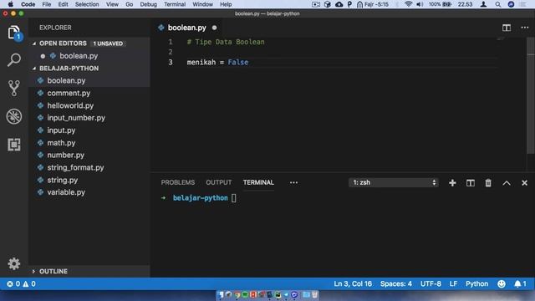Open battery status in menu bar
The height and width of the screenshot is (301, 535).
tap(441, 4)
